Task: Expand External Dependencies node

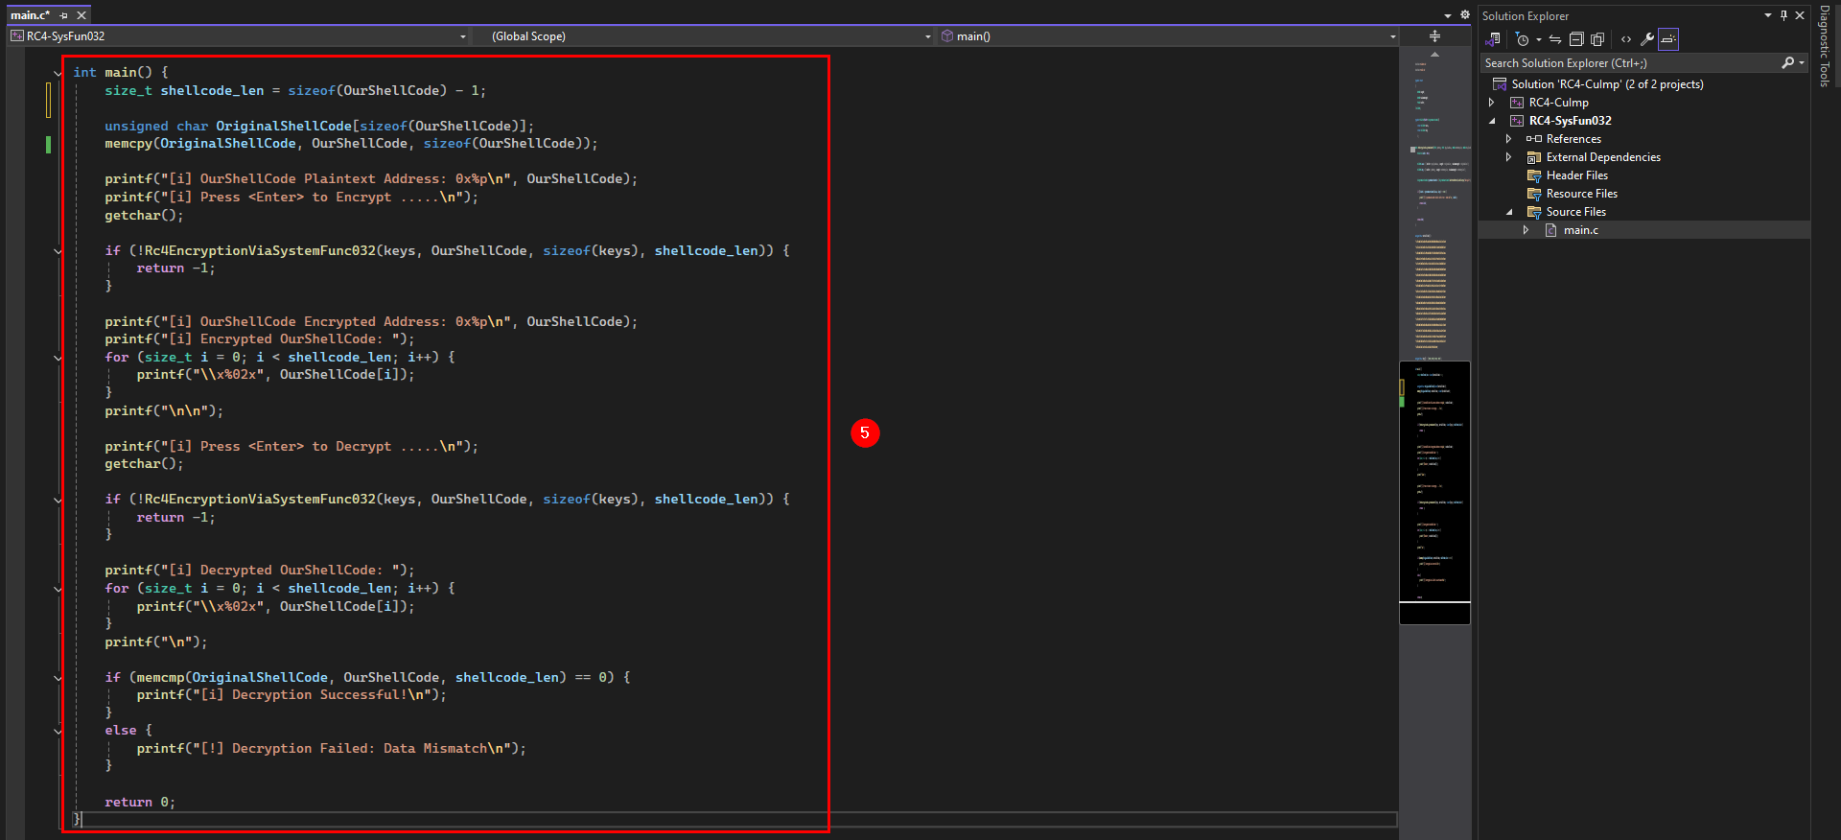Action: (1509, 157)
